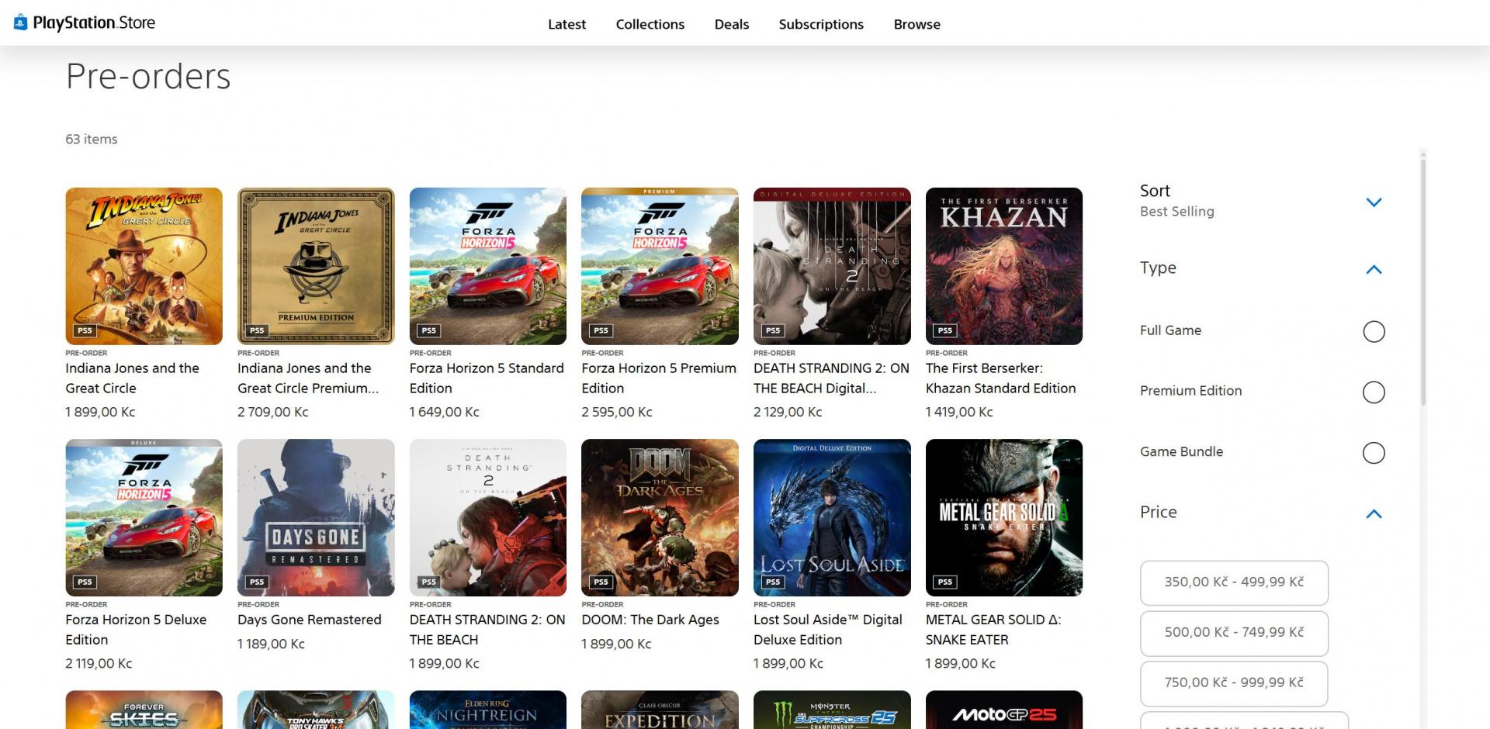Open Days Gone Remastered cover art
This screenshot has height=729, width=1490.
click(316, 517)
